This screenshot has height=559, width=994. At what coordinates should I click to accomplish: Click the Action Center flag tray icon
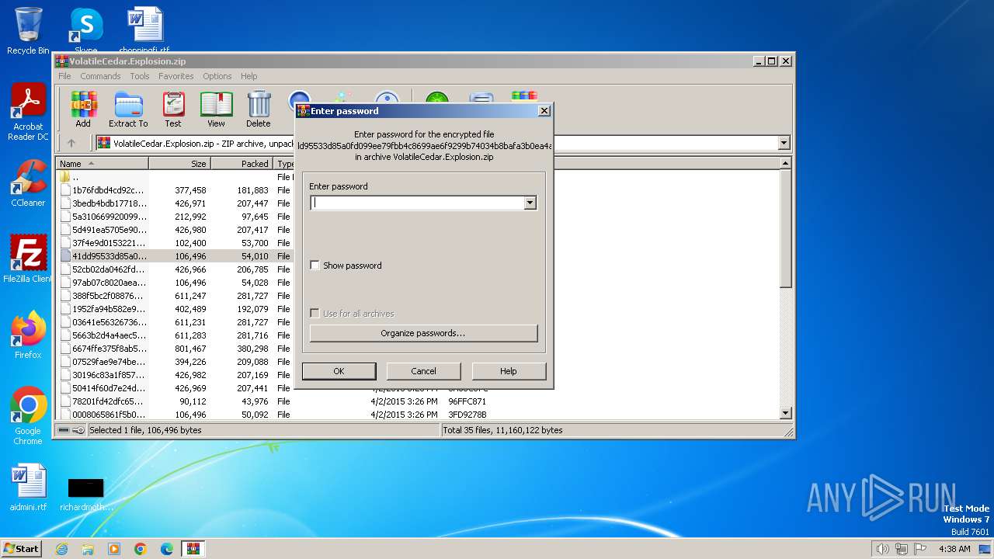point(920,549)
